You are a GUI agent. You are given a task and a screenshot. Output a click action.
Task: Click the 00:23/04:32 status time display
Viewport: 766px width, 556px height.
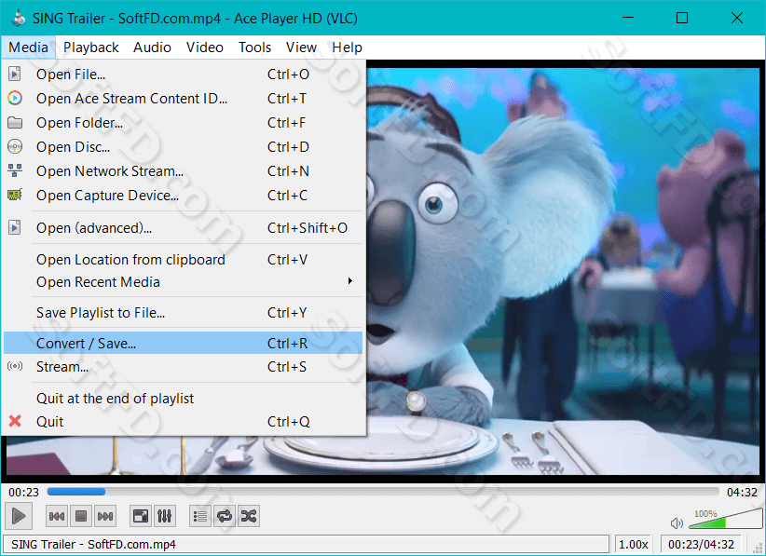pos(701,544)
